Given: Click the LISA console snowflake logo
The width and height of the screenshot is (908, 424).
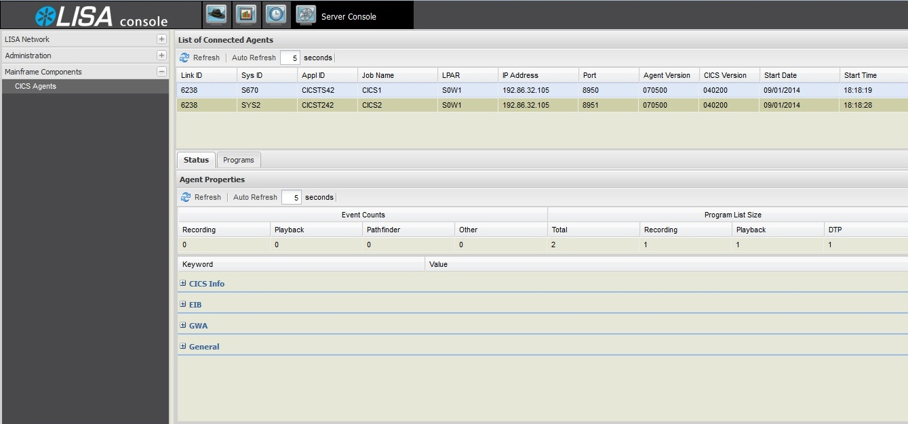Looking at the screenshot, I should [x=46, y=16].
